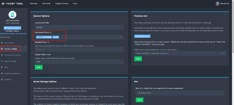Clear the selected Ticket Tool bot
Screen dimensions: 234x105
(x=221, y=54)
